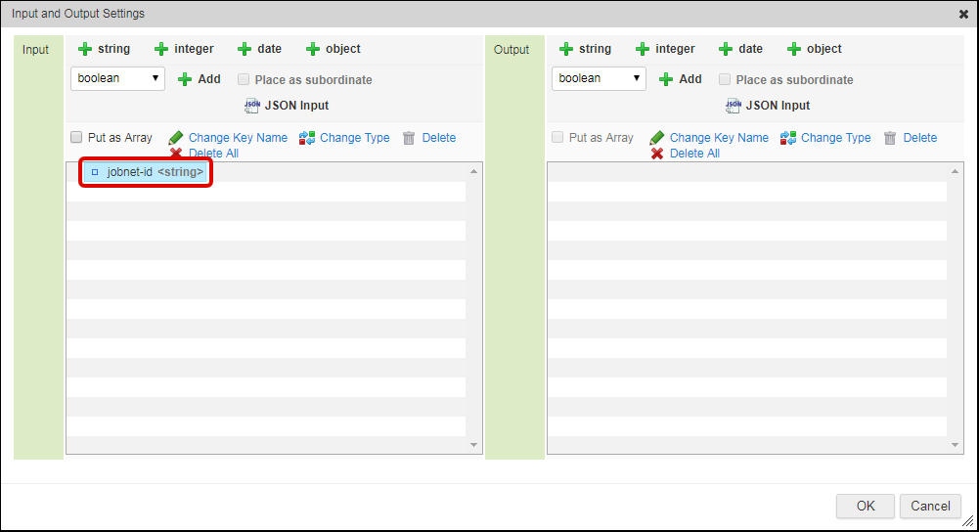
Task: Click Input list scrollbar down arrow
Action: pyautogui.click(x=474, y=446)
